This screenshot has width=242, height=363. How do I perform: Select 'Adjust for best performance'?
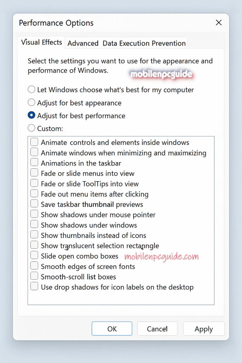click(31, 115)
